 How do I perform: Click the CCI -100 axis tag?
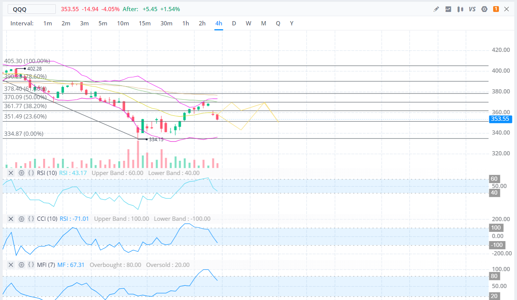497,245
